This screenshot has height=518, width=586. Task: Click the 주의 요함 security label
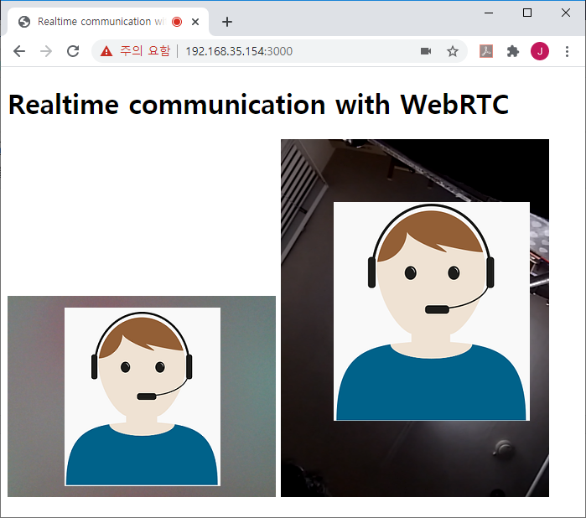click(145, 51)
